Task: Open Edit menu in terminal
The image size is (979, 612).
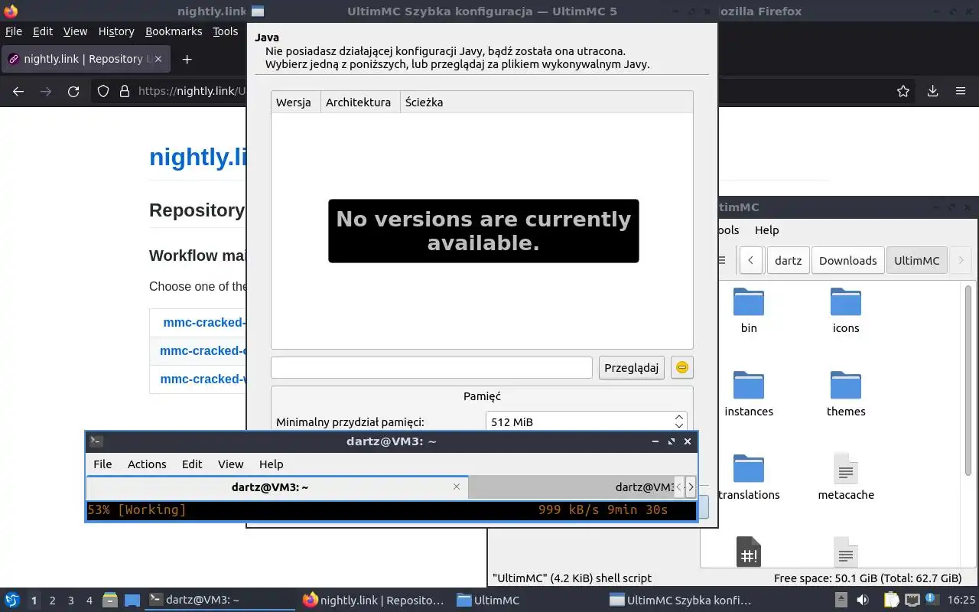Action: (x=192, y=464)
